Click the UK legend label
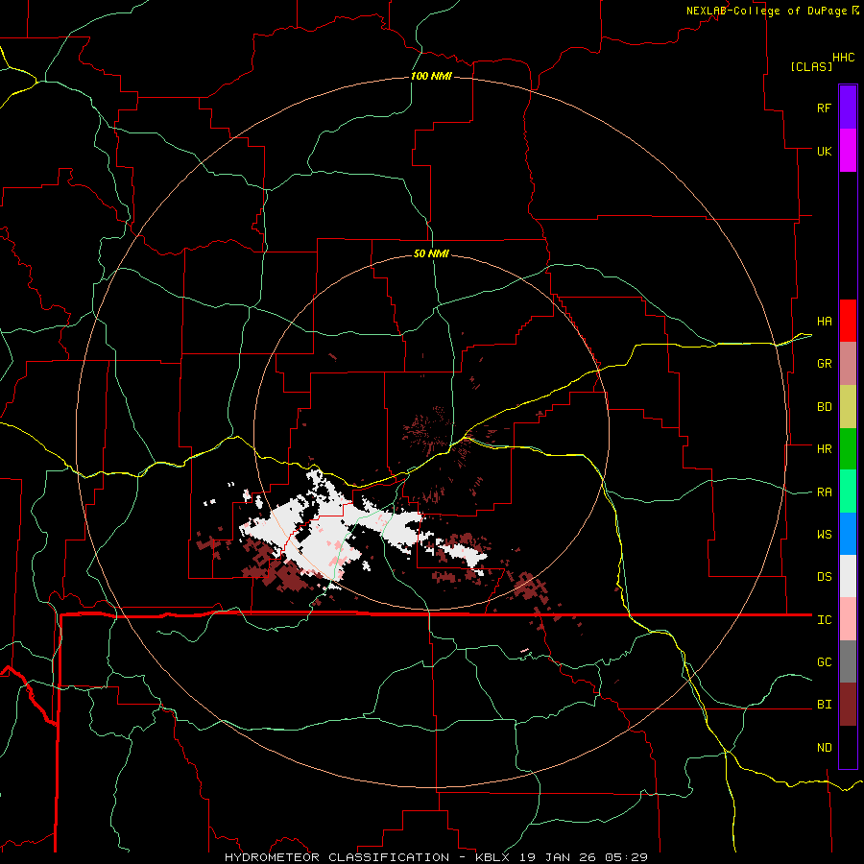 pyautogui.click(x=824, y=151)
